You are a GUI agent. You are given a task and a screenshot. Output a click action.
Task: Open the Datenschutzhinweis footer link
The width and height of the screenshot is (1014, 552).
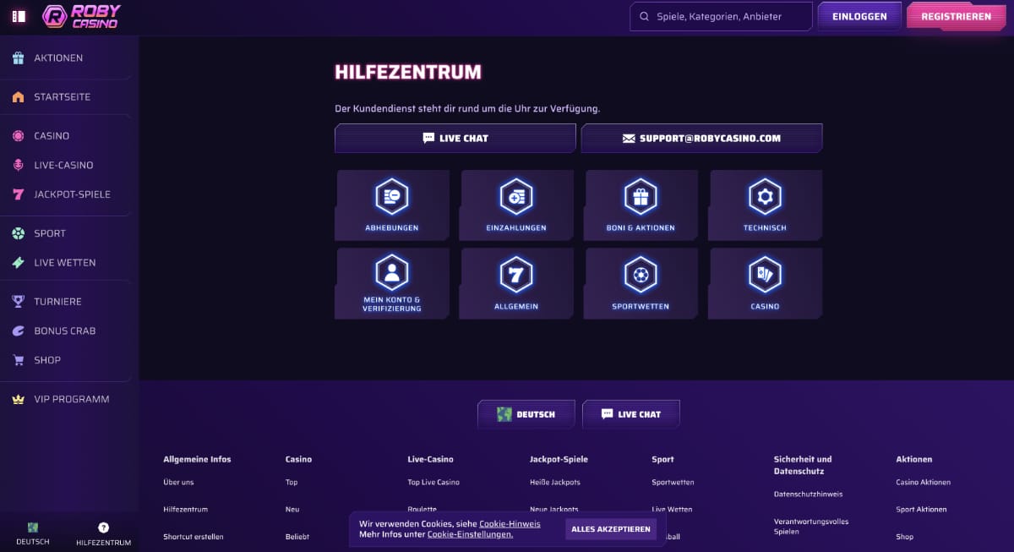click(x=808, y=494)
